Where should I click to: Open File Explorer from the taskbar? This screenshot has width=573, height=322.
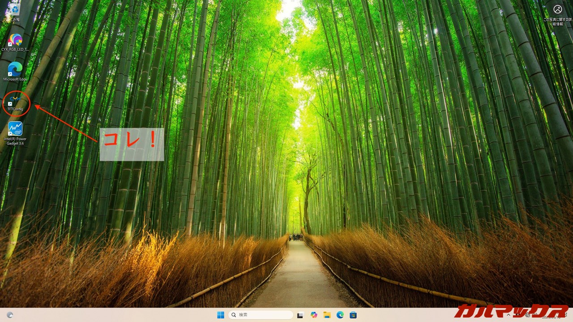pyautogui.click(x=327, y=315)
